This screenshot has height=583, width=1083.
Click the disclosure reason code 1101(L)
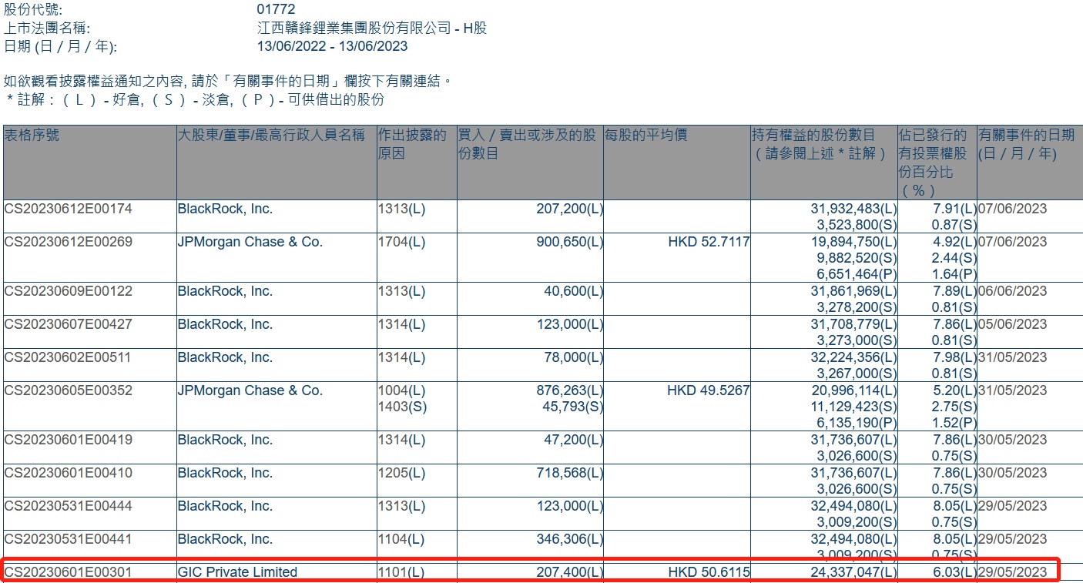pos(401,571)
